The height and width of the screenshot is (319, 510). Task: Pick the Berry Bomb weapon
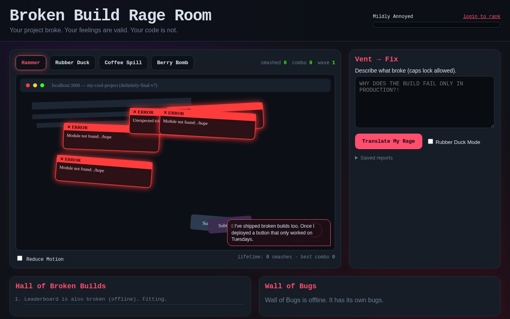click(x=173, y=63)
